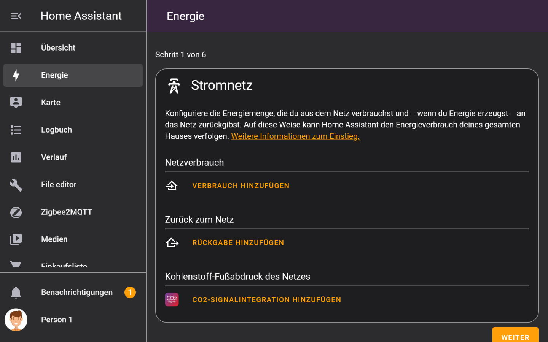Screen dimensions: 548x342
Task: Click the CO2 Signal logo icon
Action: tap(172, 299)
